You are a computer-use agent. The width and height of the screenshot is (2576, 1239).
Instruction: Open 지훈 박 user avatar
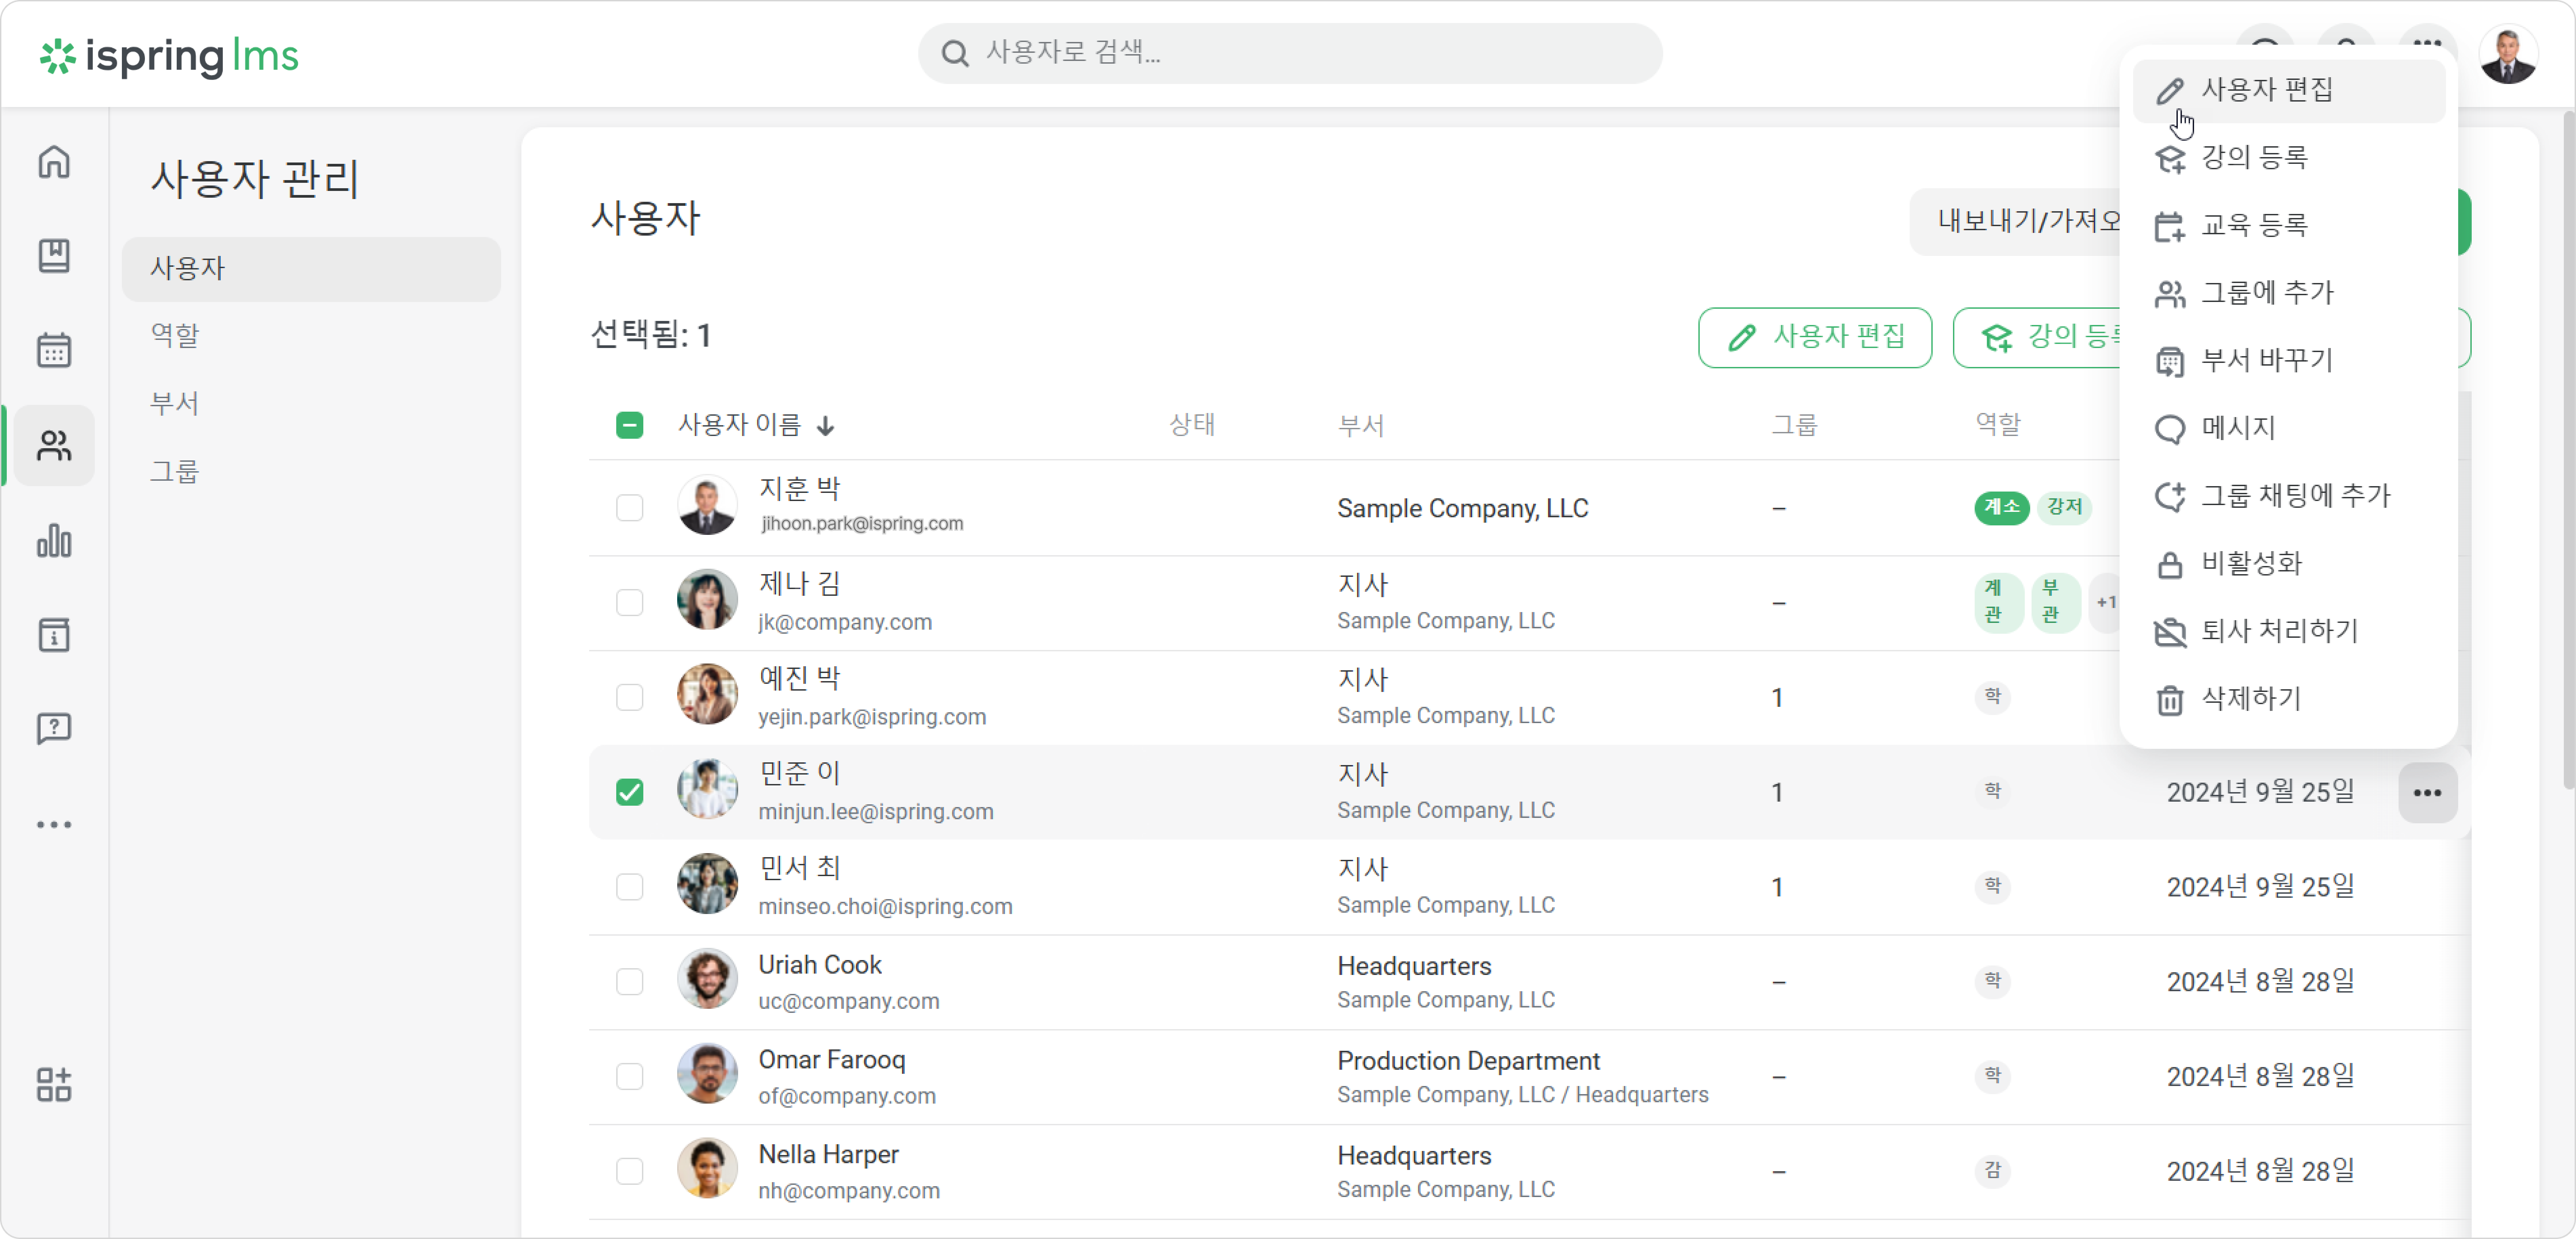[707, 505]
